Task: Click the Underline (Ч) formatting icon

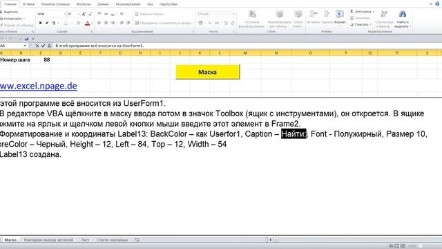Action: pos(54,23)
